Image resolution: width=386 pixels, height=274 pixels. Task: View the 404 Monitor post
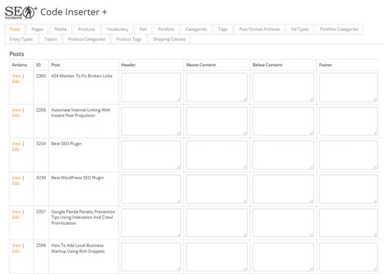point(16,76)
